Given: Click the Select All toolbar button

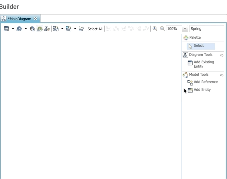Looking at the screenshot, I should 95,29.
